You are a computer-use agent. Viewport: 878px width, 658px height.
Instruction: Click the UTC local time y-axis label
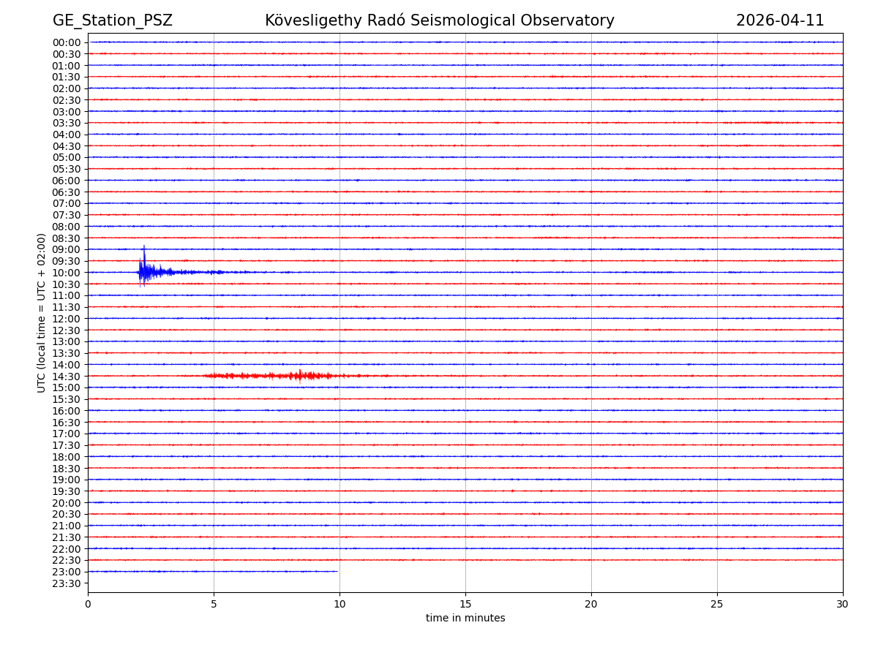(x=42, y=313)
